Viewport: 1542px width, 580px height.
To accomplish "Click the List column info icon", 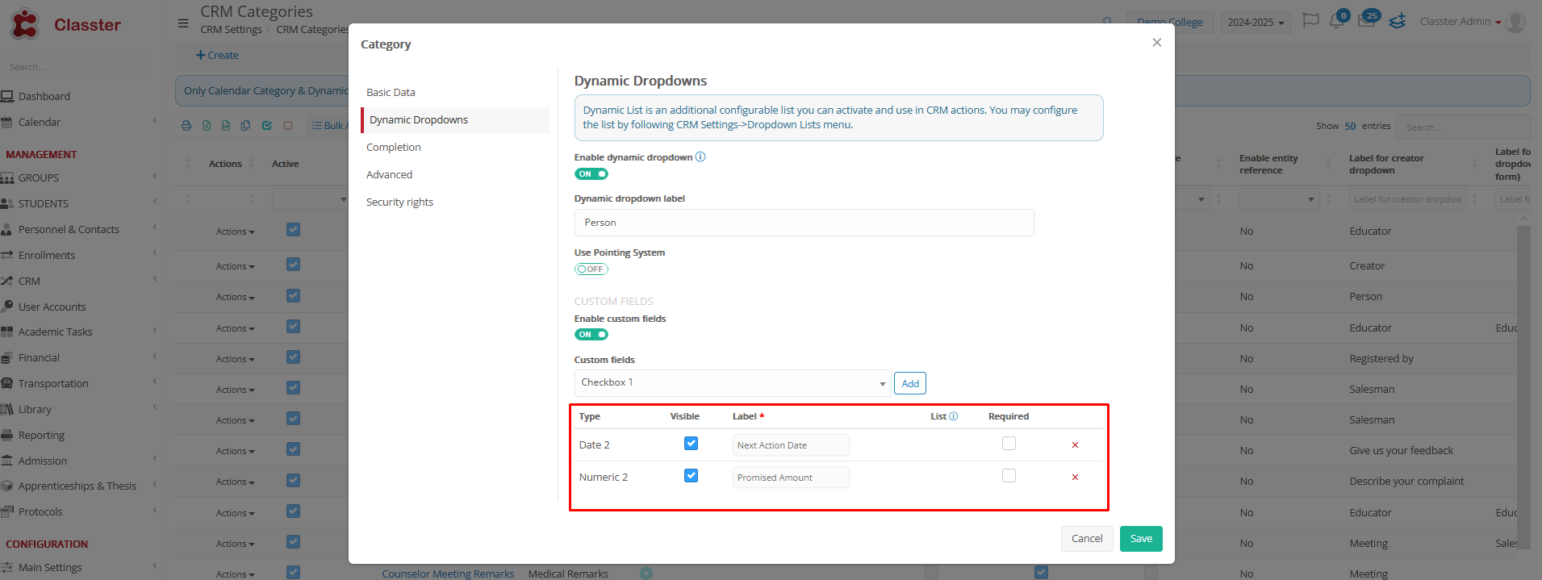I will (x=954, y=416).
